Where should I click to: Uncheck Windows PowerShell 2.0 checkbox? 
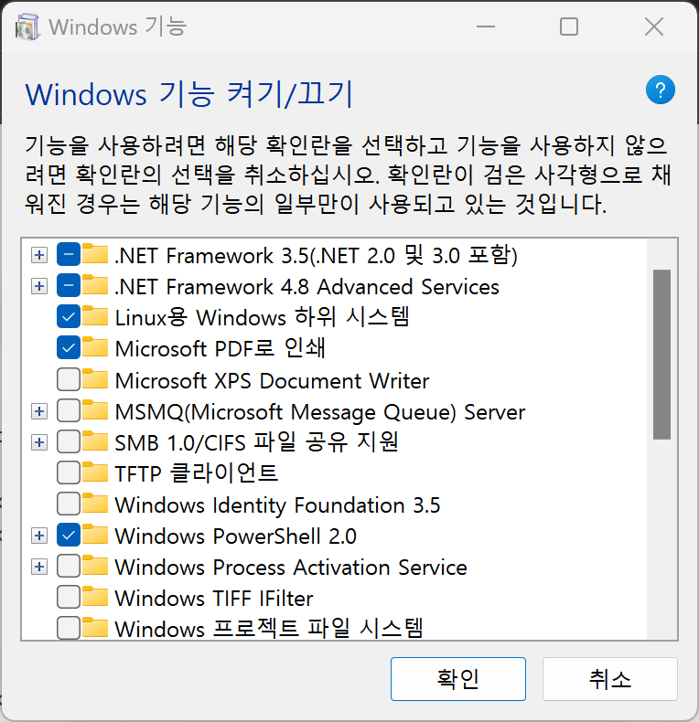point(69,535)
